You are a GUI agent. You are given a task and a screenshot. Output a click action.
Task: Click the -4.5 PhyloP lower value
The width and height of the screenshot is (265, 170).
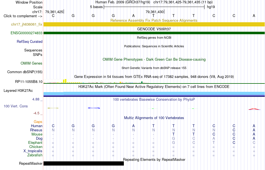pyautogui.click(x=36, y=113)
